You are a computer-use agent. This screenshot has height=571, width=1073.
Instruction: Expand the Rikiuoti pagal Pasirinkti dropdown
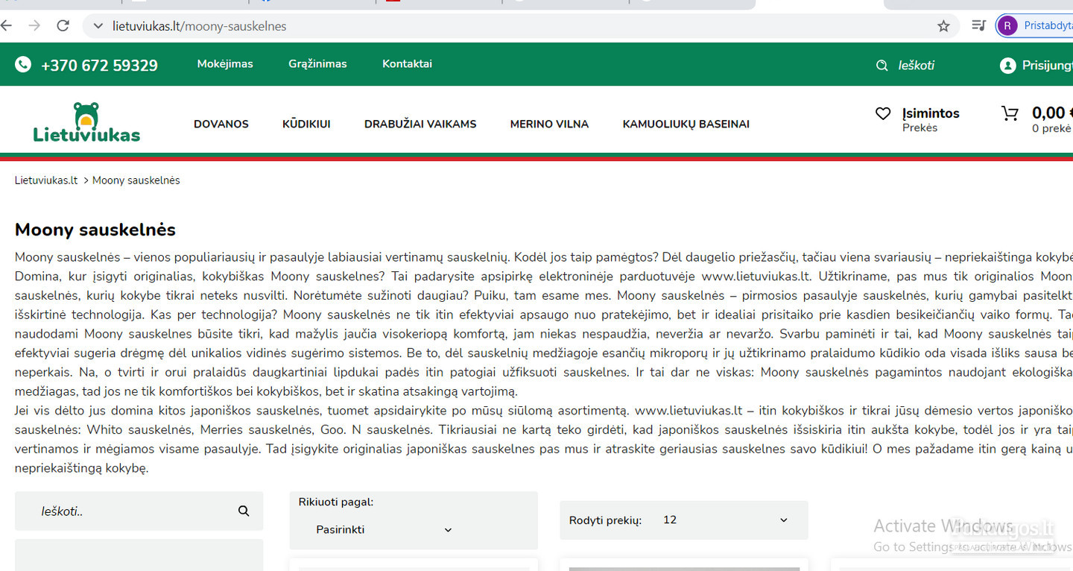(x=384, y=530)
